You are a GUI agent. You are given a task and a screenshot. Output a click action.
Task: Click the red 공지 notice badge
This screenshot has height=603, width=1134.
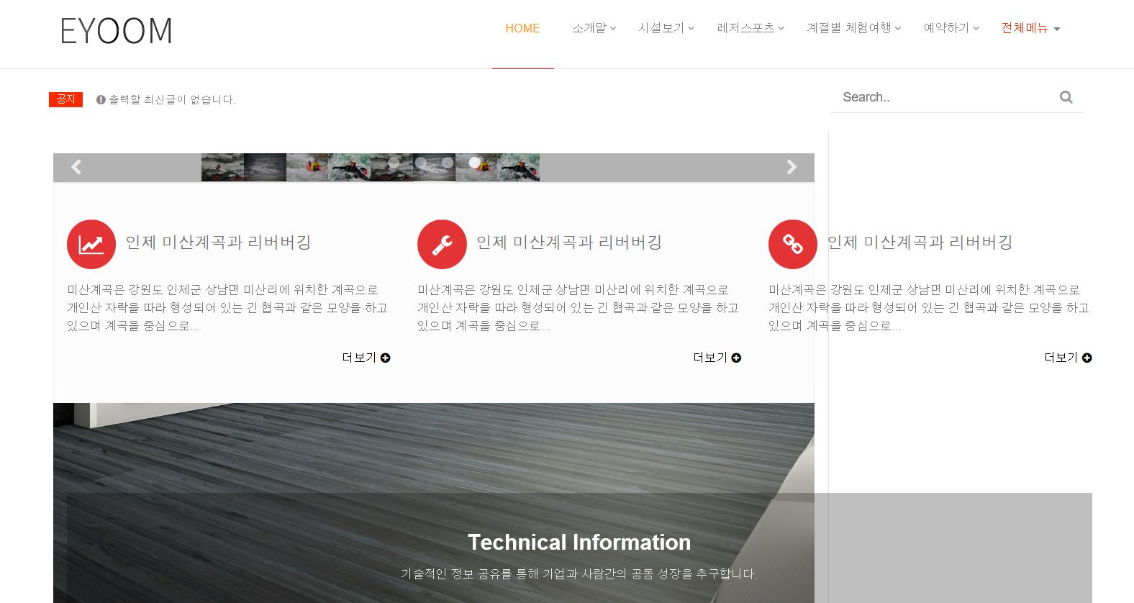[66, 99]
